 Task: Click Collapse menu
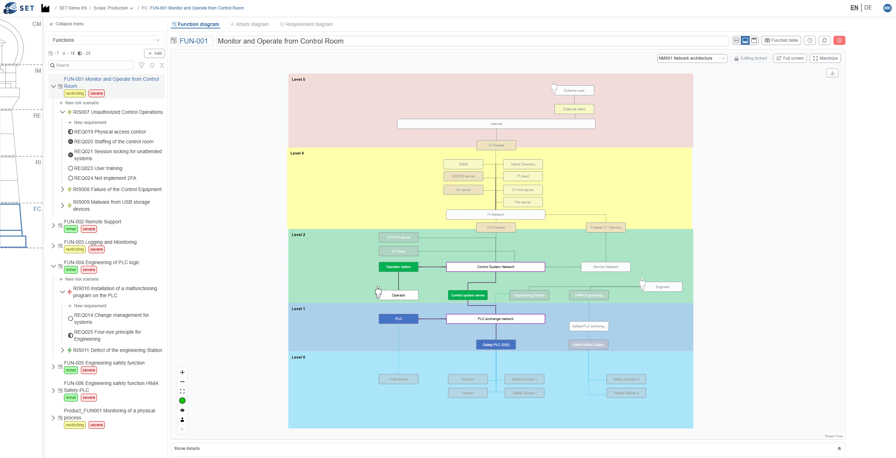tap(66, 24)
